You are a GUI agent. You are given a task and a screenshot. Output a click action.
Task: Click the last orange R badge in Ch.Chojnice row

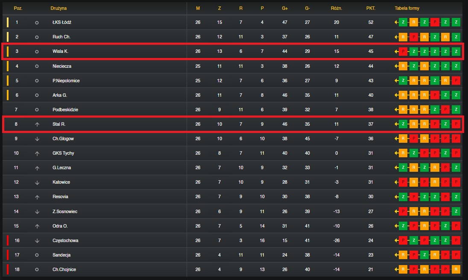tap(456, 269)
